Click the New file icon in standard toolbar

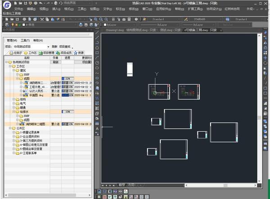[x=7, y=19]
